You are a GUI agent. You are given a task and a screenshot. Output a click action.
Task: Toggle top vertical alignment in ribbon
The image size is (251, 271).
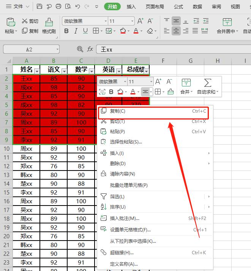point(167,21)
